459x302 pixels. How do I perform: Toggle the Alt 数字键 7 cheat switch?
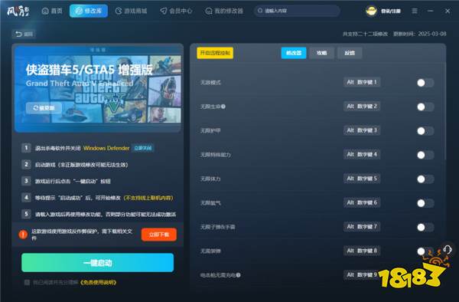(425, 227)
